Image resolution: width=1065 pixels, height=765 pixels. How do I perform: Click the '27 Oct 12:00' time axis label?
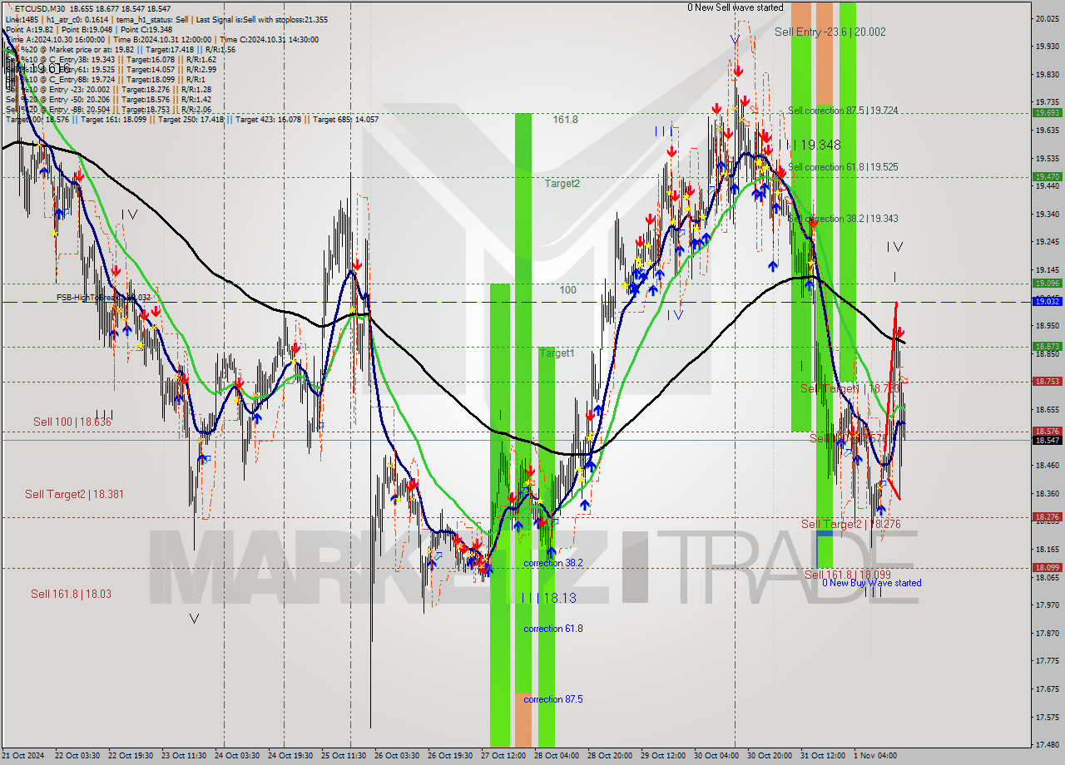[x=503, y=756]
